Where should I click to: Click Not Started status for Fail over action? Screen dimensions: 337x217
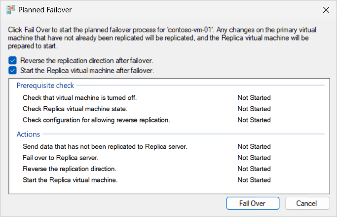pyautogui.click(x=254, y=158)
